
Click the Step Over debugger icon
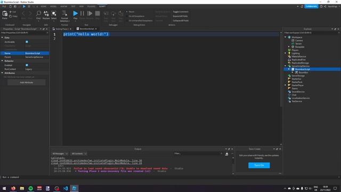tap(113, 14)
